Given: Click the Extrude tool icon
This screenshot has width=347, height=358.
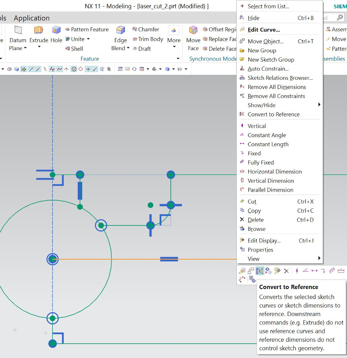Looking at the screenshot, I should click(39, 30).
